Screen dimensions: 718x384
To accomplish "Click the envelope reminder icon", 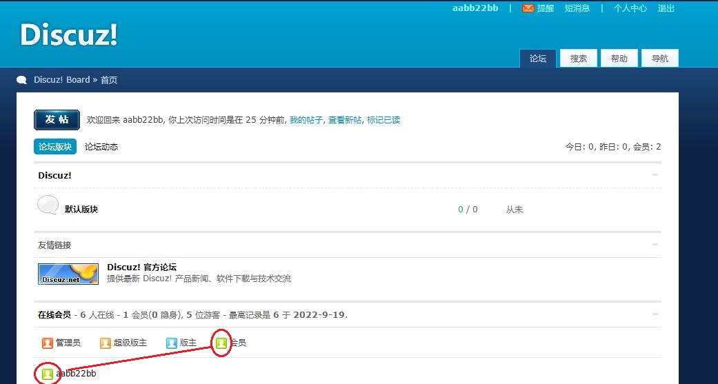I will coord(528,8).
